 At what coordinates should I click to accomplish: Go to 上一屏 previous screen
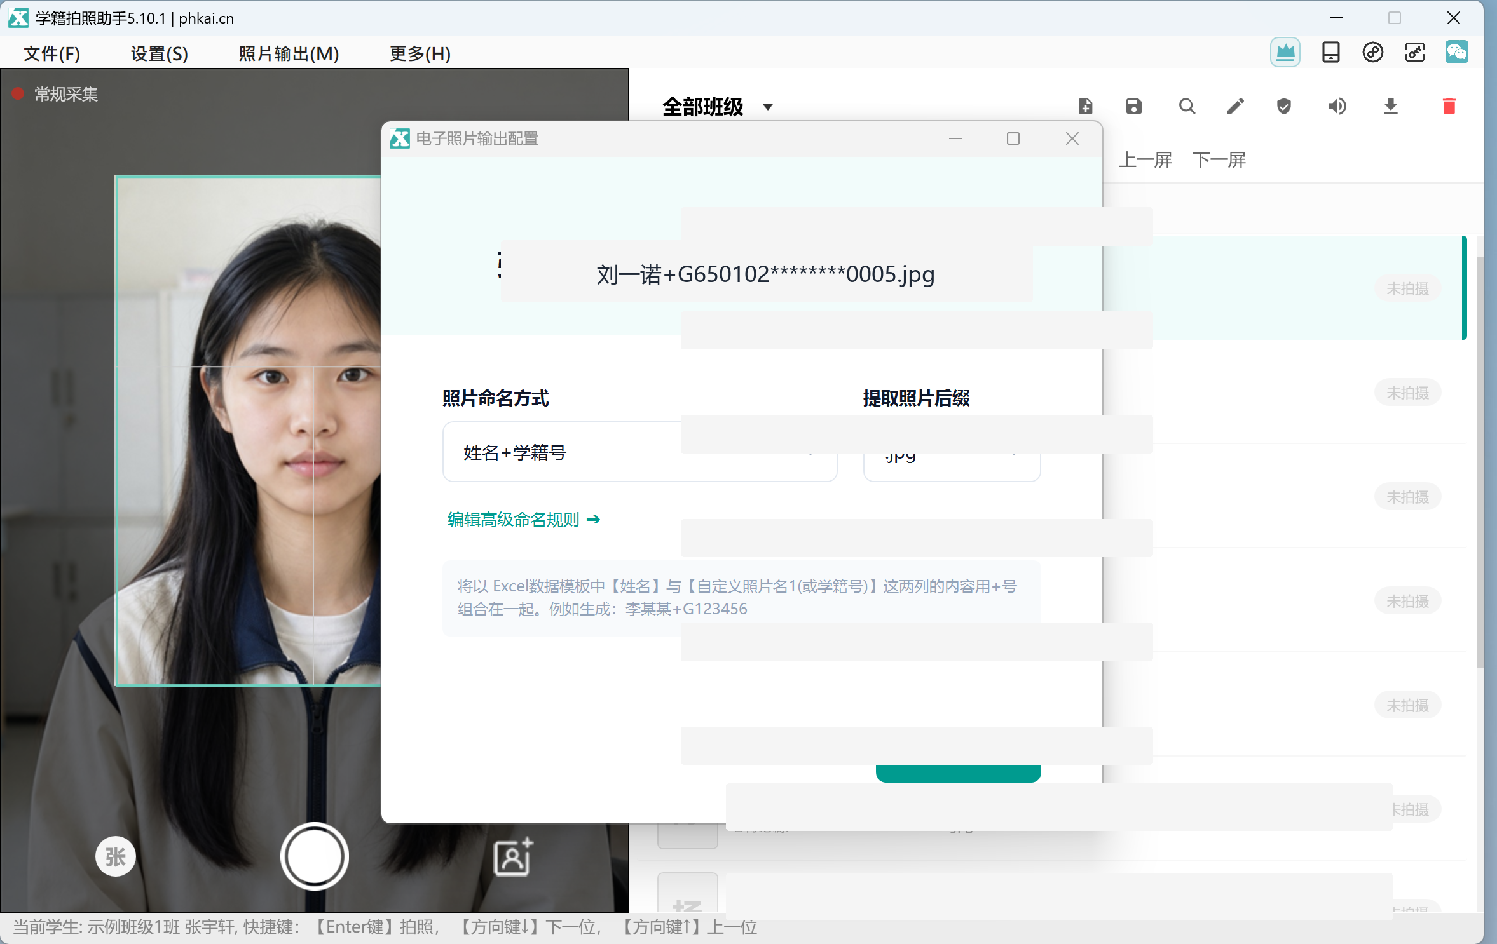point(1145,160)
